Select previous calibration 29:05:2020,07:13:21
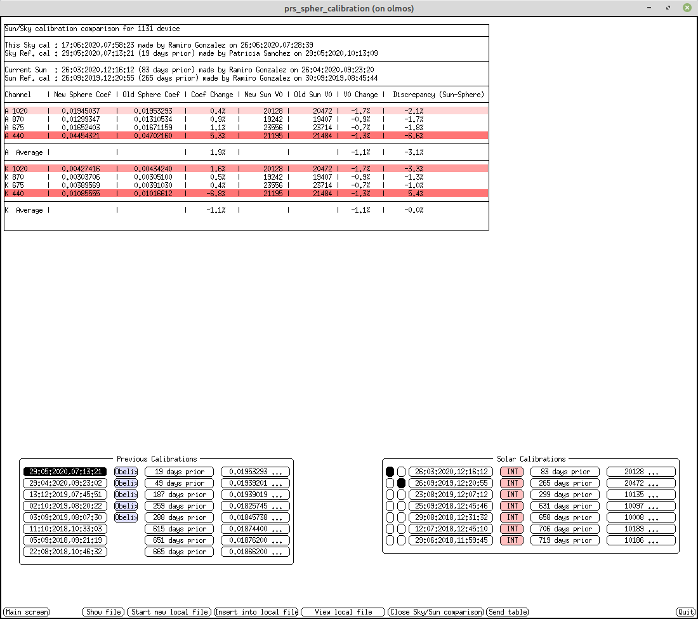This screenshot has width=698, height=619. click(x=65, y=472)
